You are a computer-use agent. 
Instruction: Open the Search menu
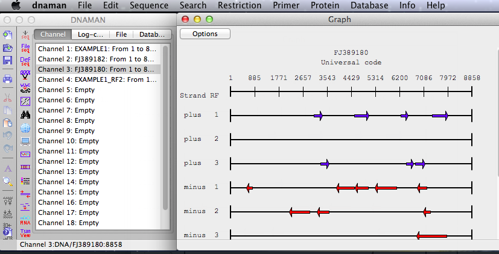pyautogui.click(x=193, y=5)
